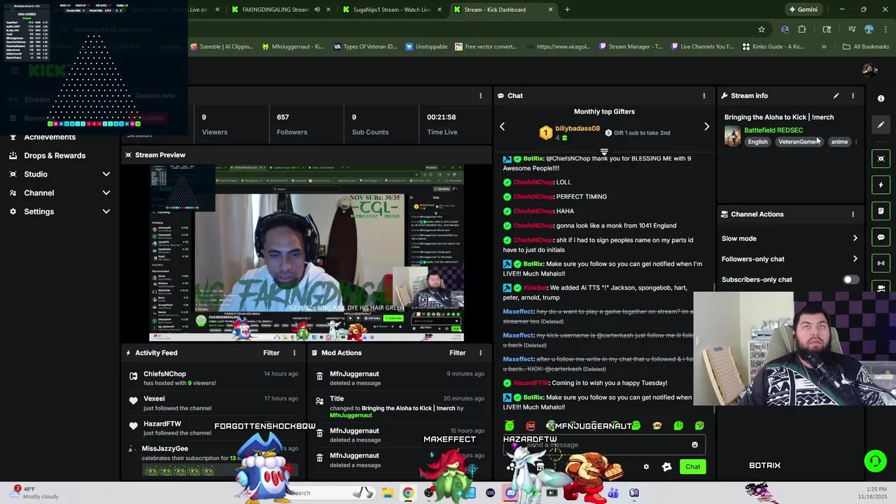The width and height of the screenshot is (896, 504).
Task: Bookmark this page with star icon
Action: click(x=762, y=29)
